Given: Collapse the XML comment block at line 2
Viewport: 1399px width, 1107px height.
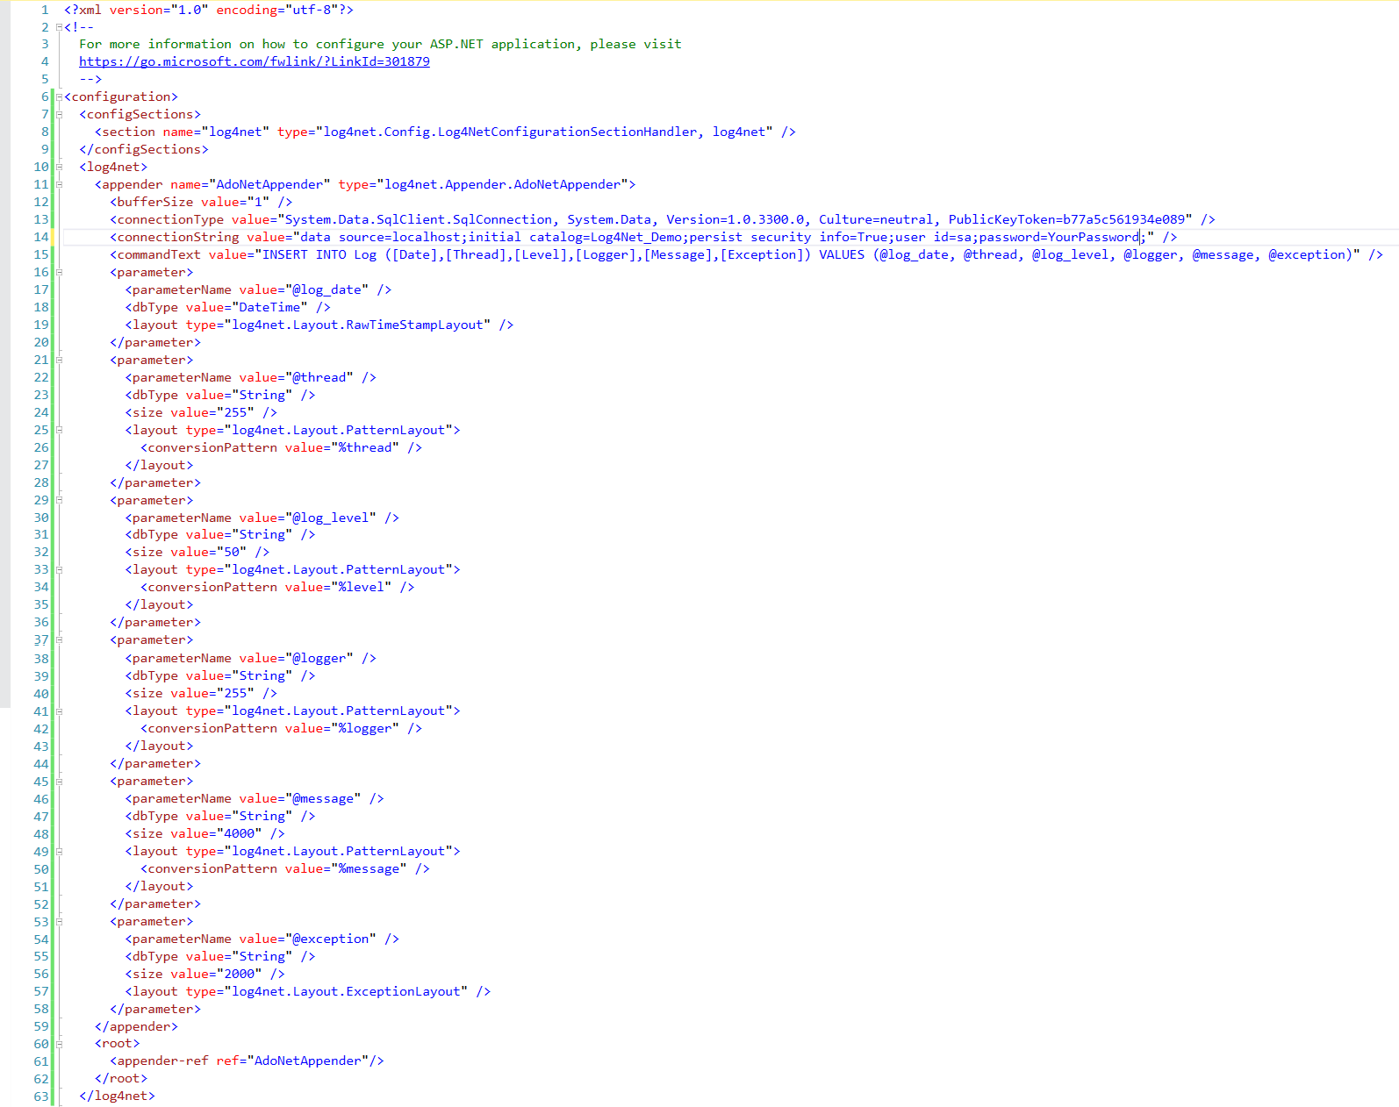Looking at the screenshot, I should (x=59, y=26).
